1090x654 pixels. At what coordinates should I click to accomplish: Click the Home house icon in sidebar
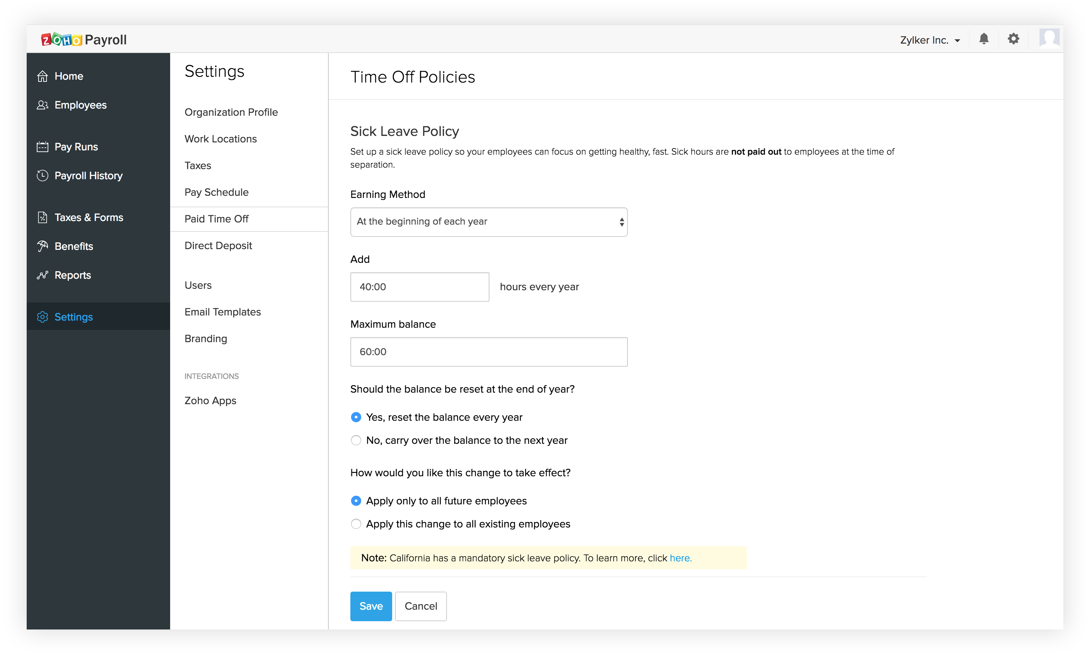[x=42, y=76]
